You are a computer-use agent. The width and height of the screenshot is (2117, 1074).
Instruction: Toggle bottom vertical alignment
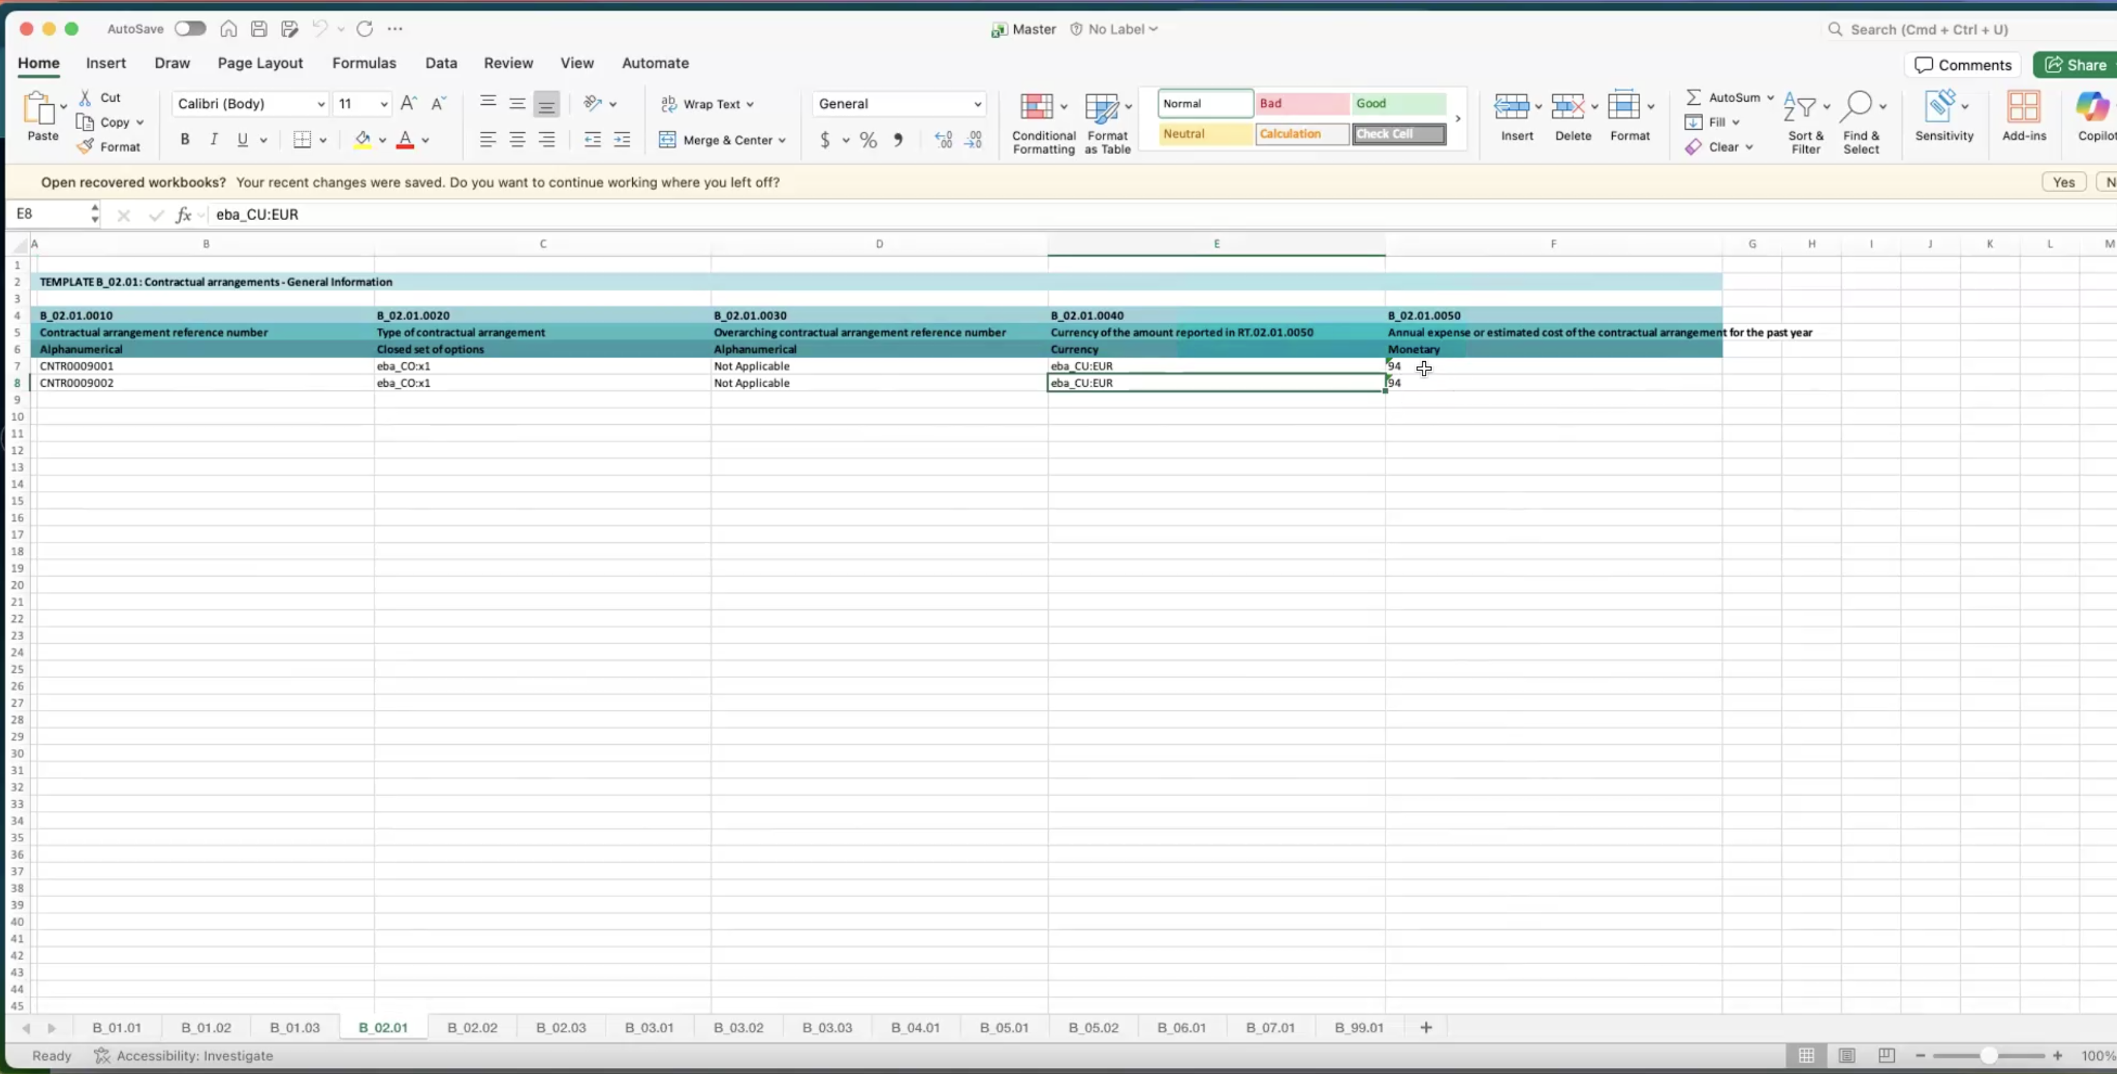547,104
